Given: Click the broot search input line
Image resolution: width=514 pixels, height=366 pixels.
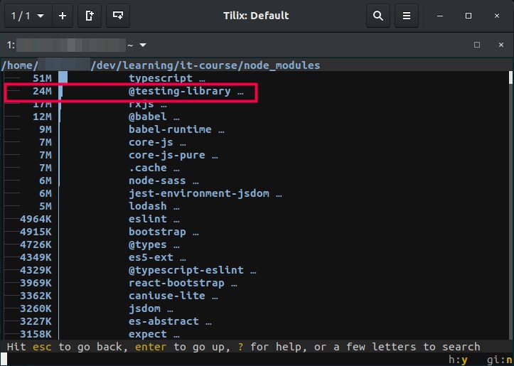Looking at the screenshot, I should [x=223, y=360].
